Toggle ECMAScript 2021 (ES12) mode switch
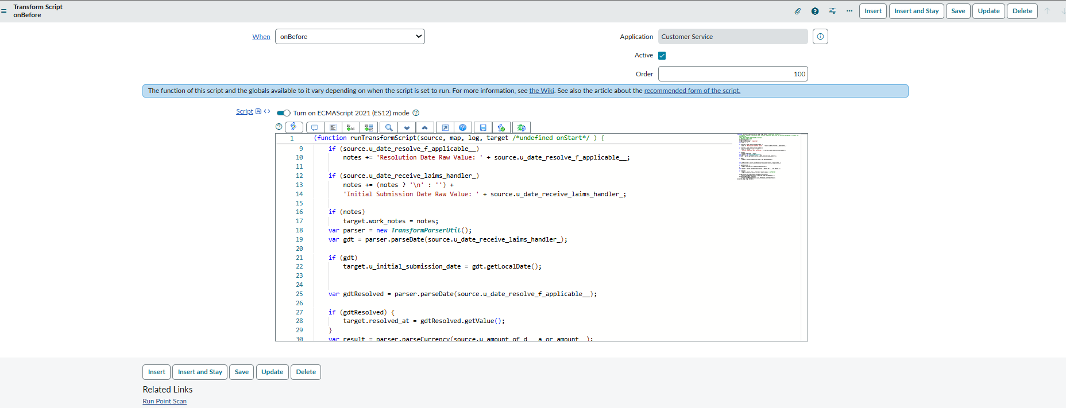This screenshot has width=1066, height=408. click(284, 113)
